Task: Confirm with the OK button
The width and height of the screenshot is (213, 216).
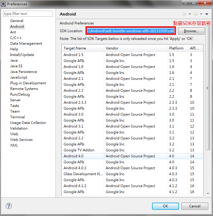Action: point(165,206)
